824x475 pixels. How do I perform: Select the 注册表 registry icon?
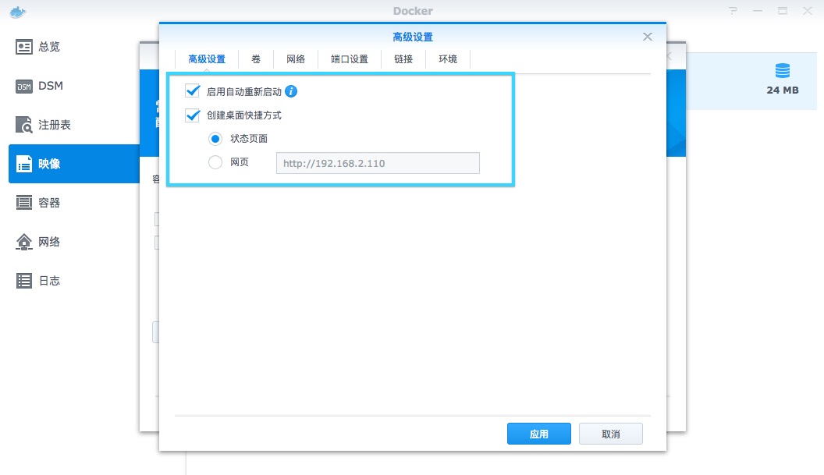coord(24,125)
